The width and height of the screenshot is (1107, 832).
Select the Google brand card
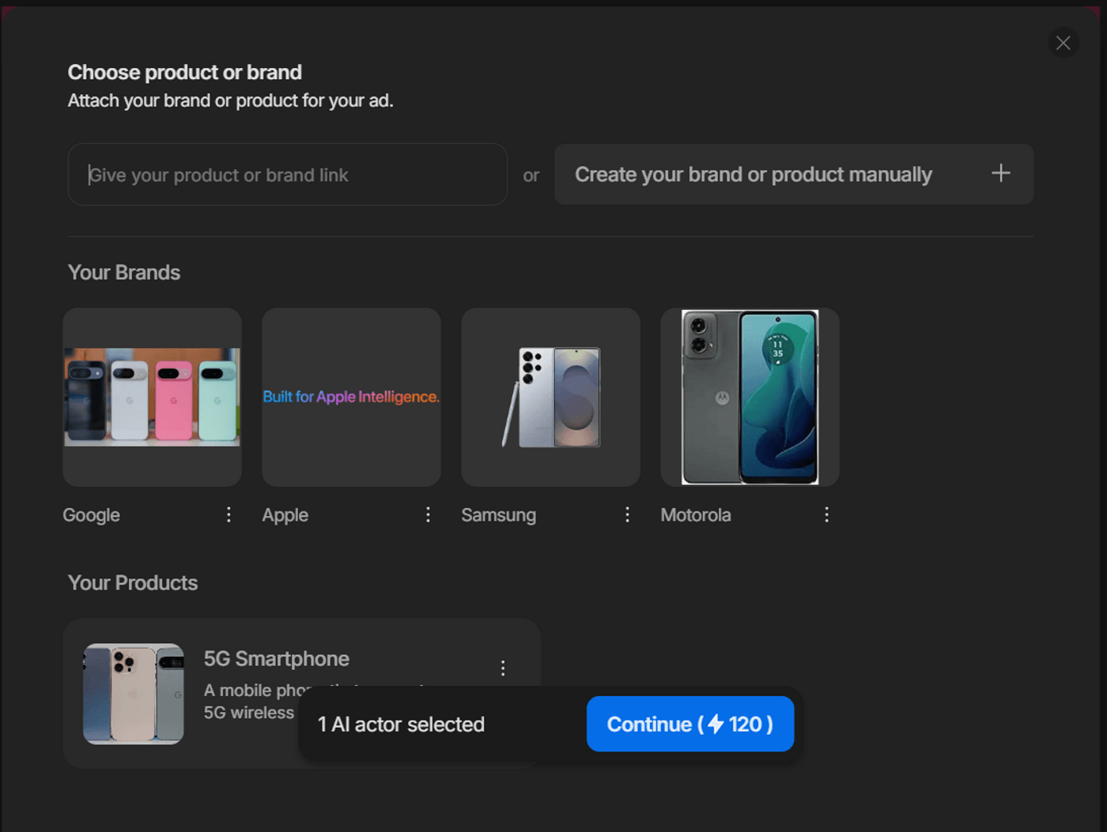(152, 397)
